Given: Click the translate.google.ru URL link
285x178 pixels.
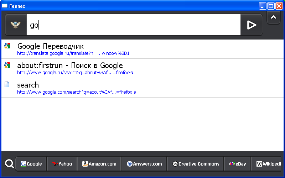Looking at the screenshot, I should [73, 53].
